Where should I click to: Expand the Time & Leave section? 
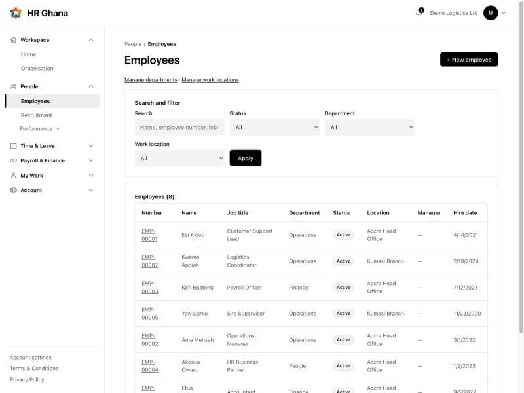(91, 145)
